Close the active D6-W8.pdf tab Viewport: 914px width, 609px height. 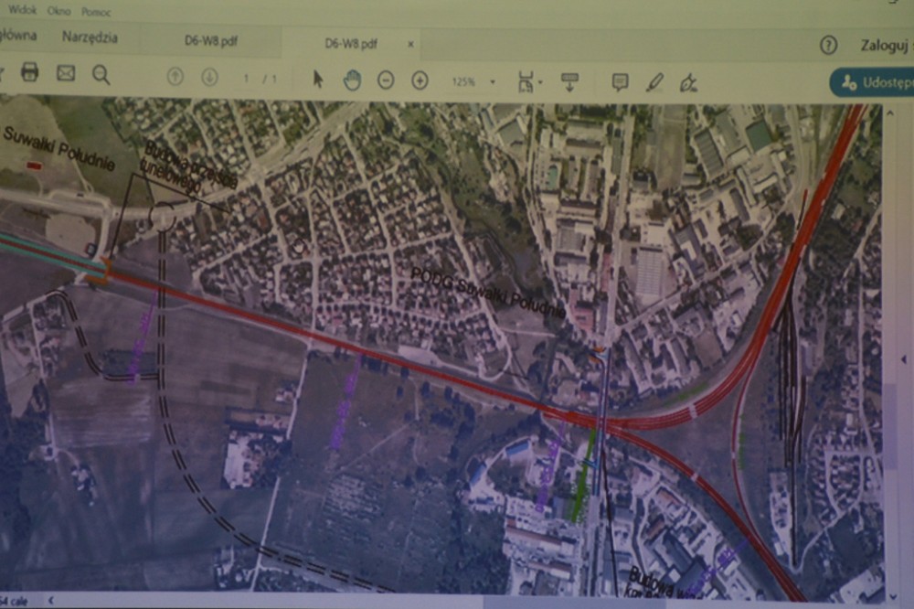tap(410, 43)
